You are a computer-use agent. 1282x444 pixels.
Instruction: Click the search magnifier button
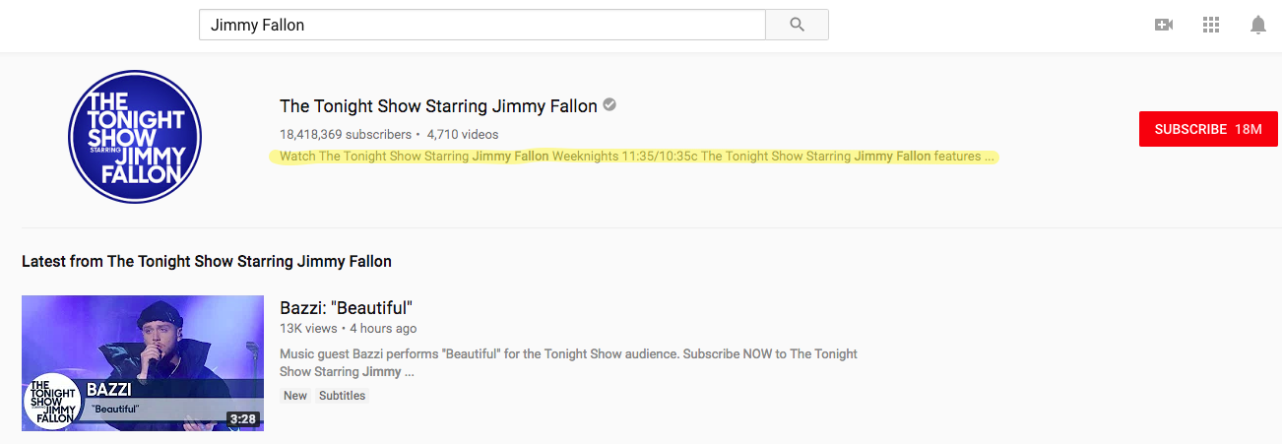pos(797,25)
